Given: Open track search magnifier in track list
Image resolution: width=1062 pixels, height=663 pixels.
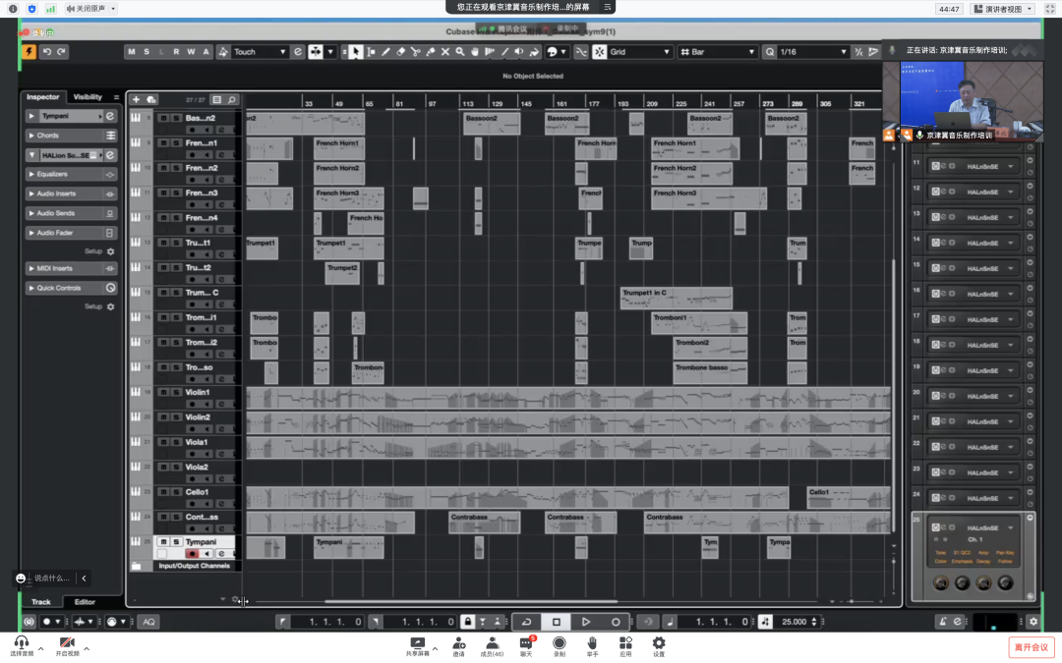Looking at the screenshot, I should click(x=232, y=99).
